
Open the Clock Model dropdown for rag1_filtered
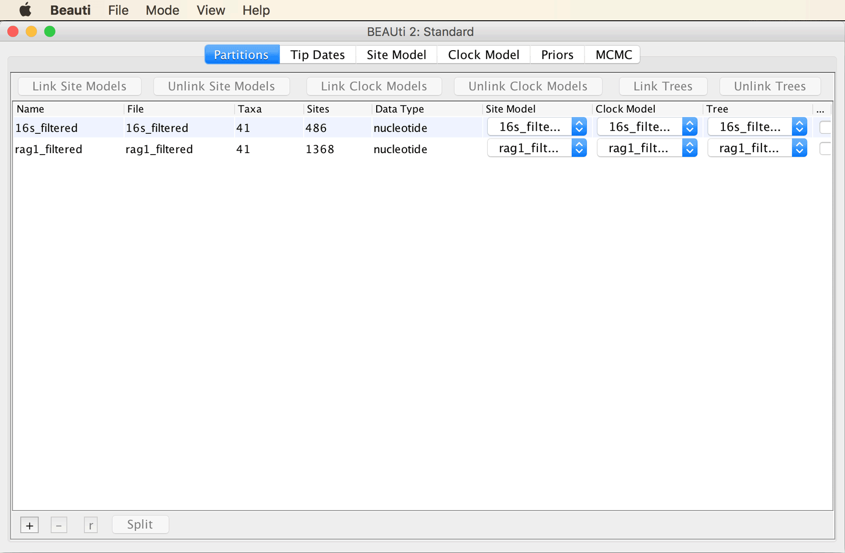point(647,148)
